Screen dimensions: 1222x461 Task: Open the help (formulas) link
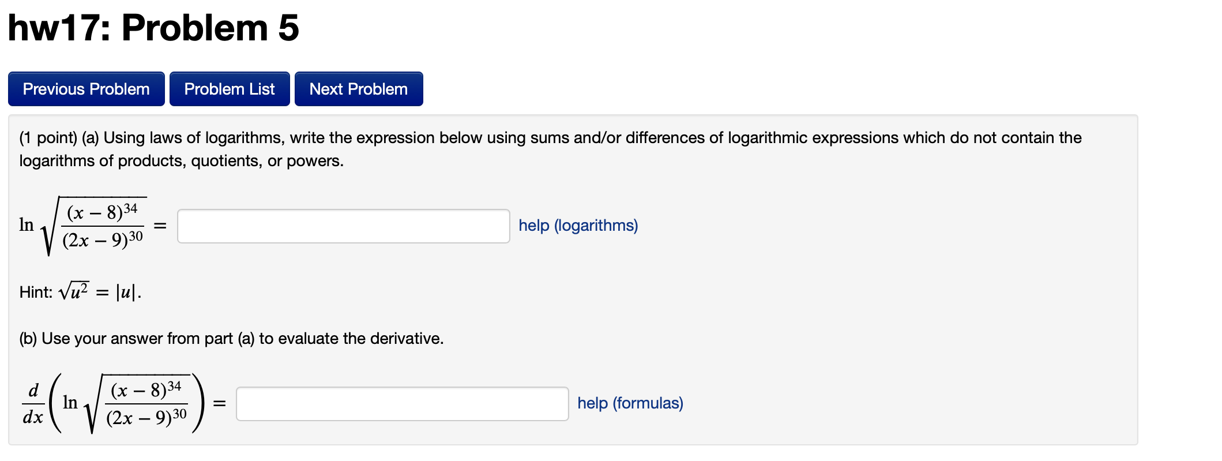point(630,403)
